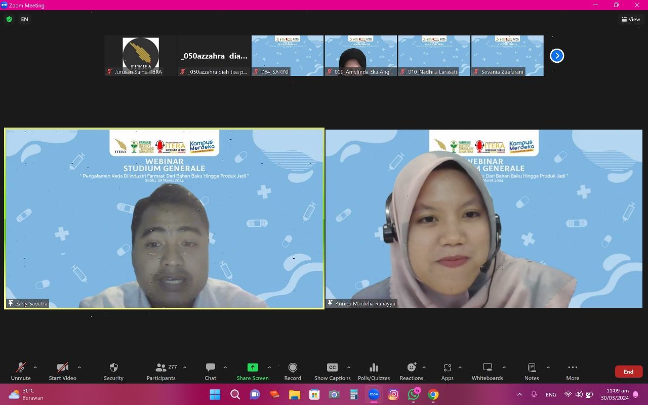The width and height of the screenshot is (648, 405).
Task: Open Whiteboards from the toolbar
Action: pyautogui.click(x=487, y=371)
